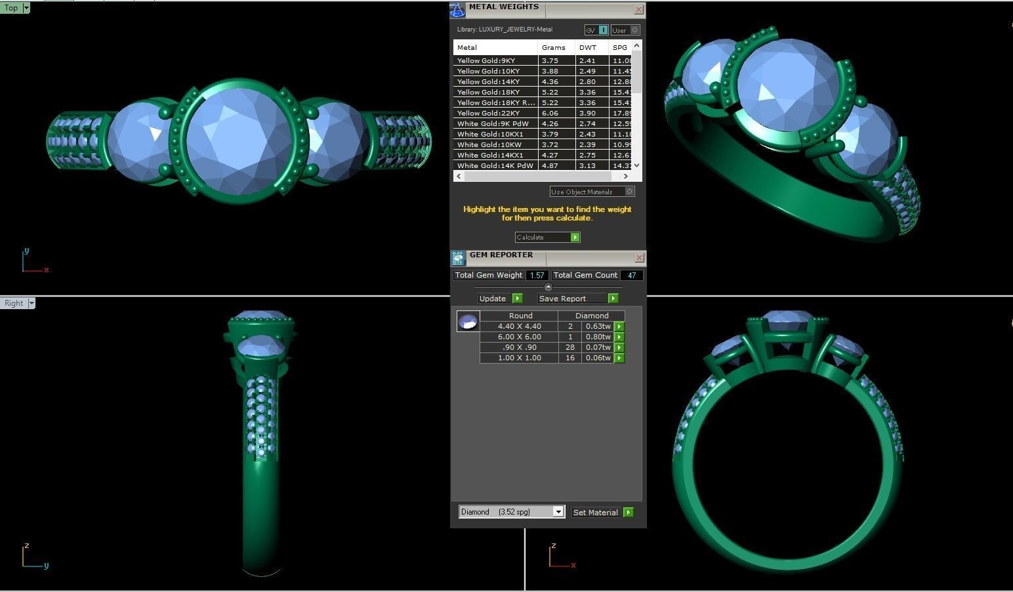Click the round diamond gem thumbnail
This screenshot has width=1013, height=592.
(x=468, y=322)
